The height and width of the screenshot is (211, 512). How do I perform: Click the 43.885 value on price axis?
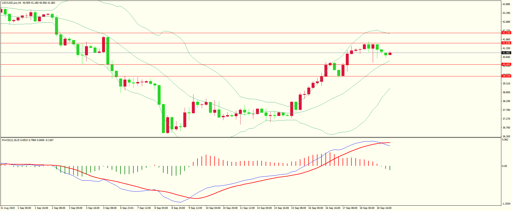point(506,4)
